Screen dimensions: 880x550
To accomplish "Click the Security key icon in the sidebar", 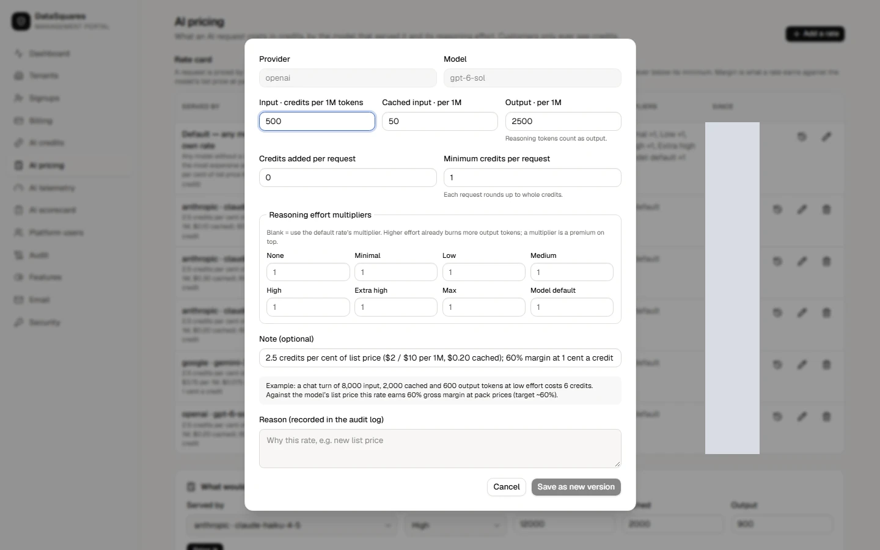I will (x=19, y=322).
